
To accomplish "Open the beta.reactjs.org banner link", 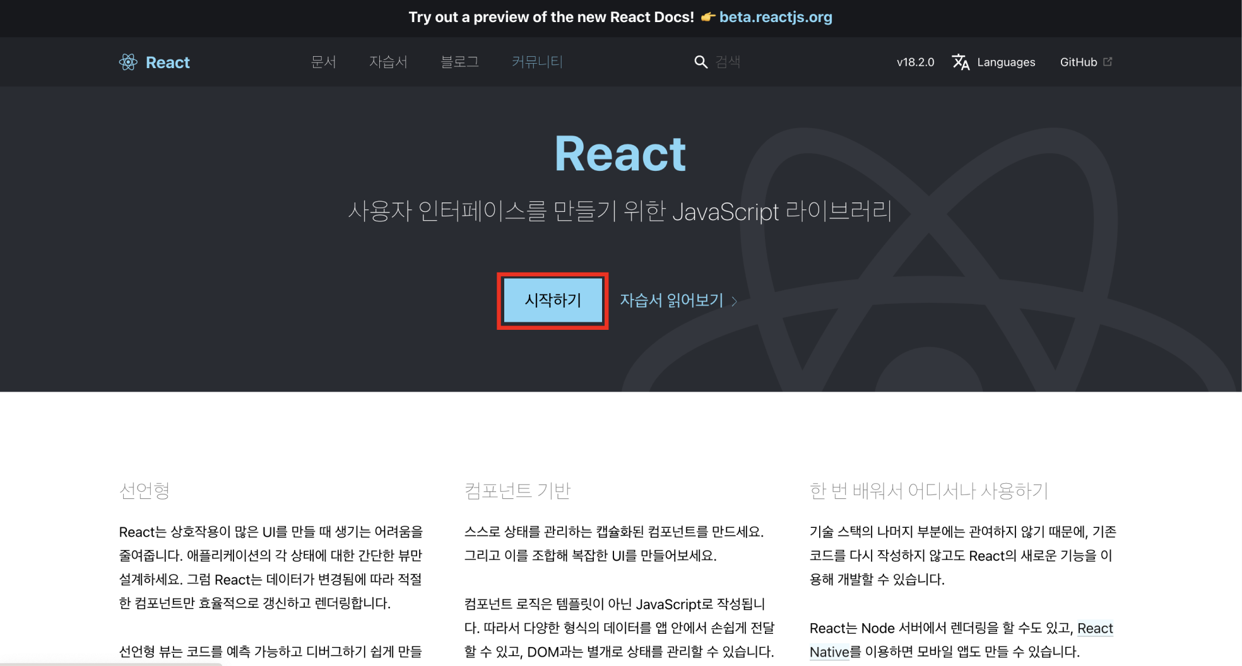I will point(776,17).
